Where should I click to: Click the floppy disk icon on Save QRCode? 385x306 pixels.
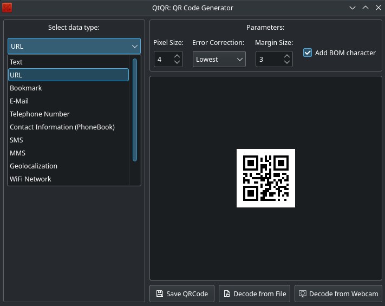160,294
